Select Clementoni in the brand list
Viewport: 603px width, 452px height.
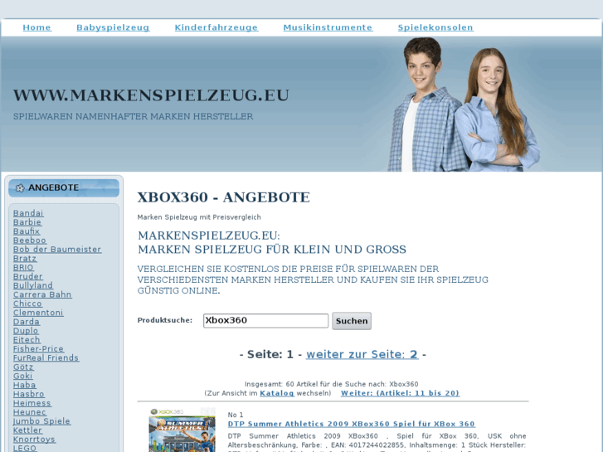[x=38, y=313]
